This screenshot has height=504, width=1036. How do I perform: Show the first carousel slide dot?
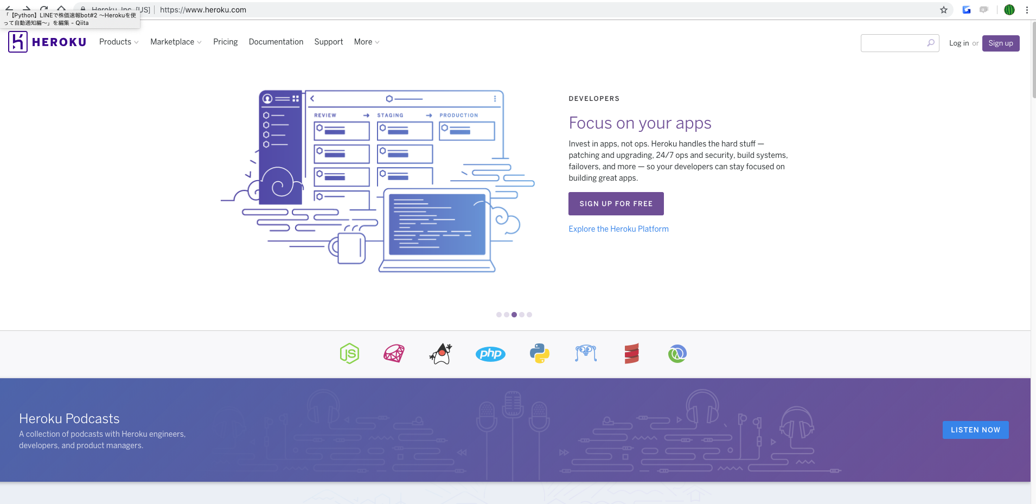coord(499,315)
